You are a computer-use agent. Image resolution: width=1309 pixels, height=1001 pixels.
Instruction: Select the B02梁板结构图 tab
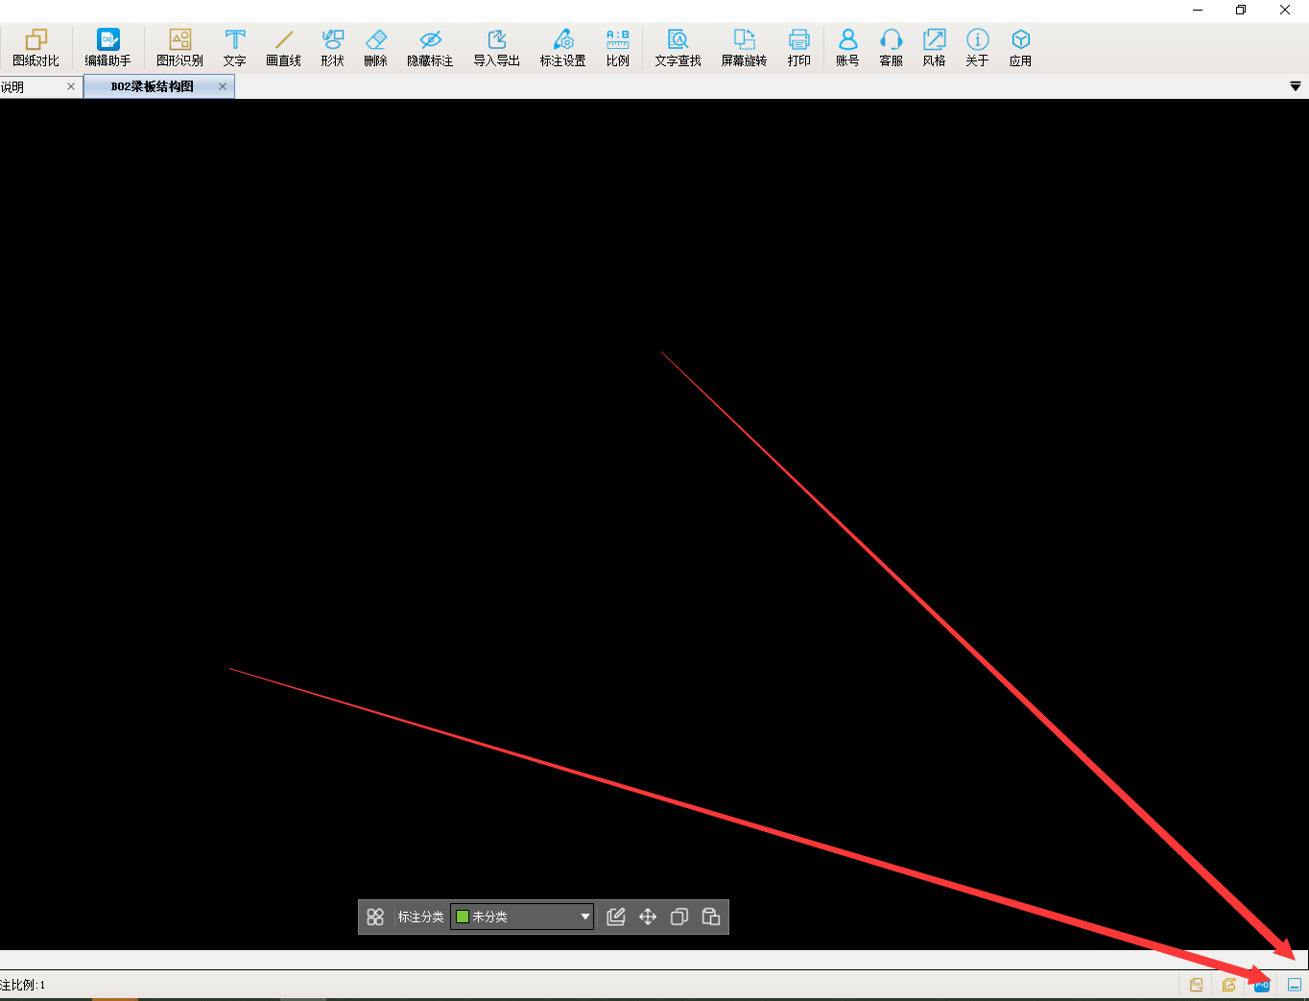[152, 86]
